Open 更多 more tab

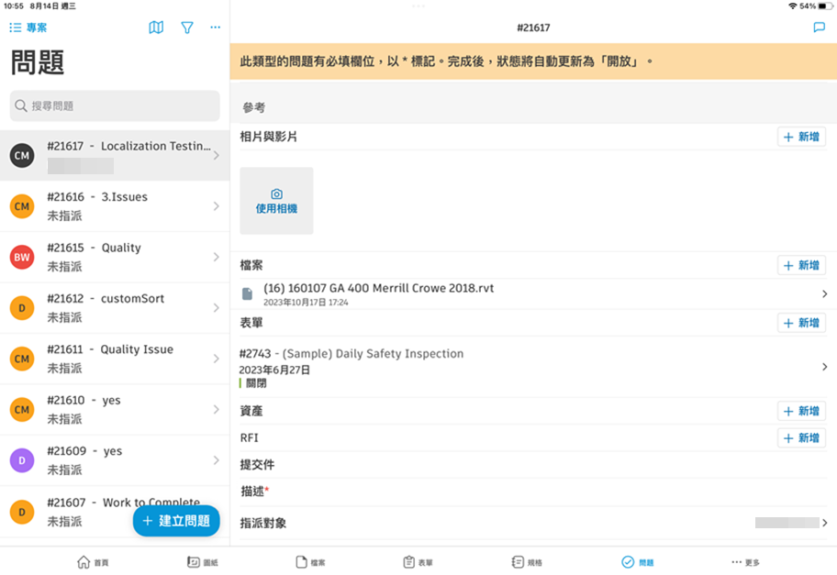pyautogui.click(x=746, y=562)
